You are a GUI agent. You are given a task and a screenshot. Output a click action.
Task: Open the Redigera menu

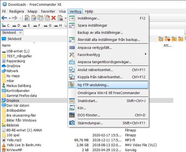pyautogui.click(x=16, y=12)
